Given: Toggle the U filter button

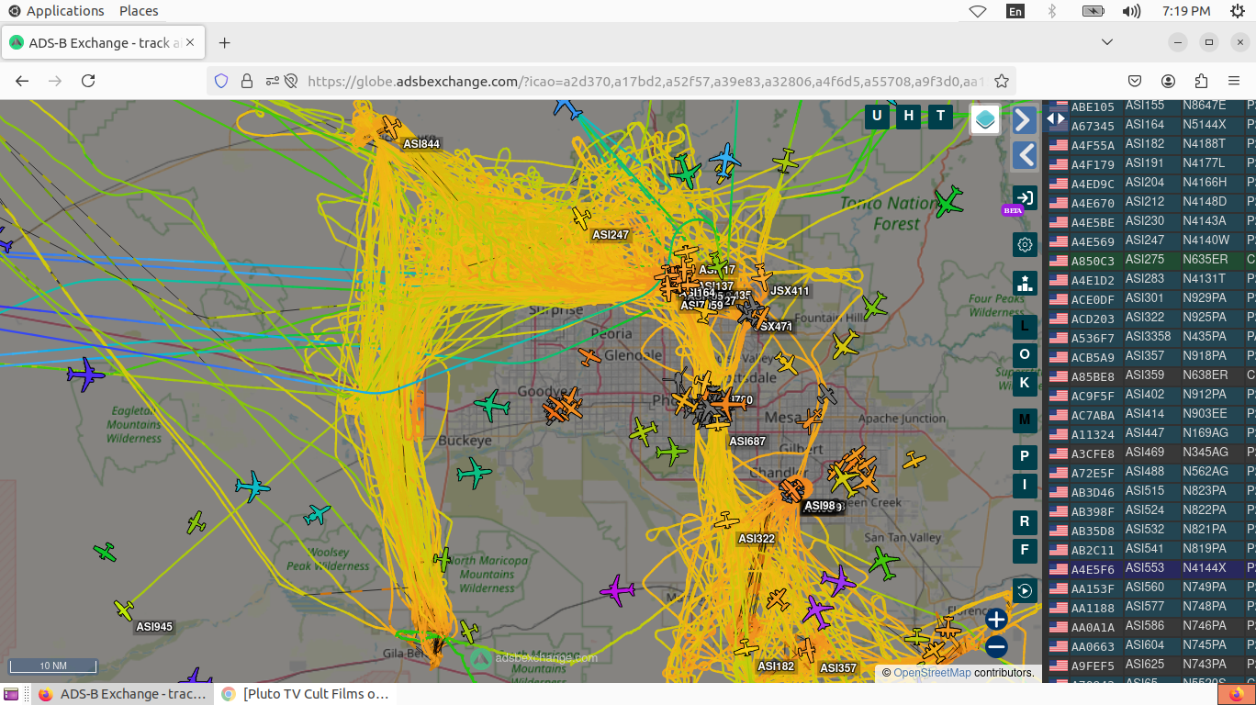Looking at the screenshot, I should coord(877,116).
